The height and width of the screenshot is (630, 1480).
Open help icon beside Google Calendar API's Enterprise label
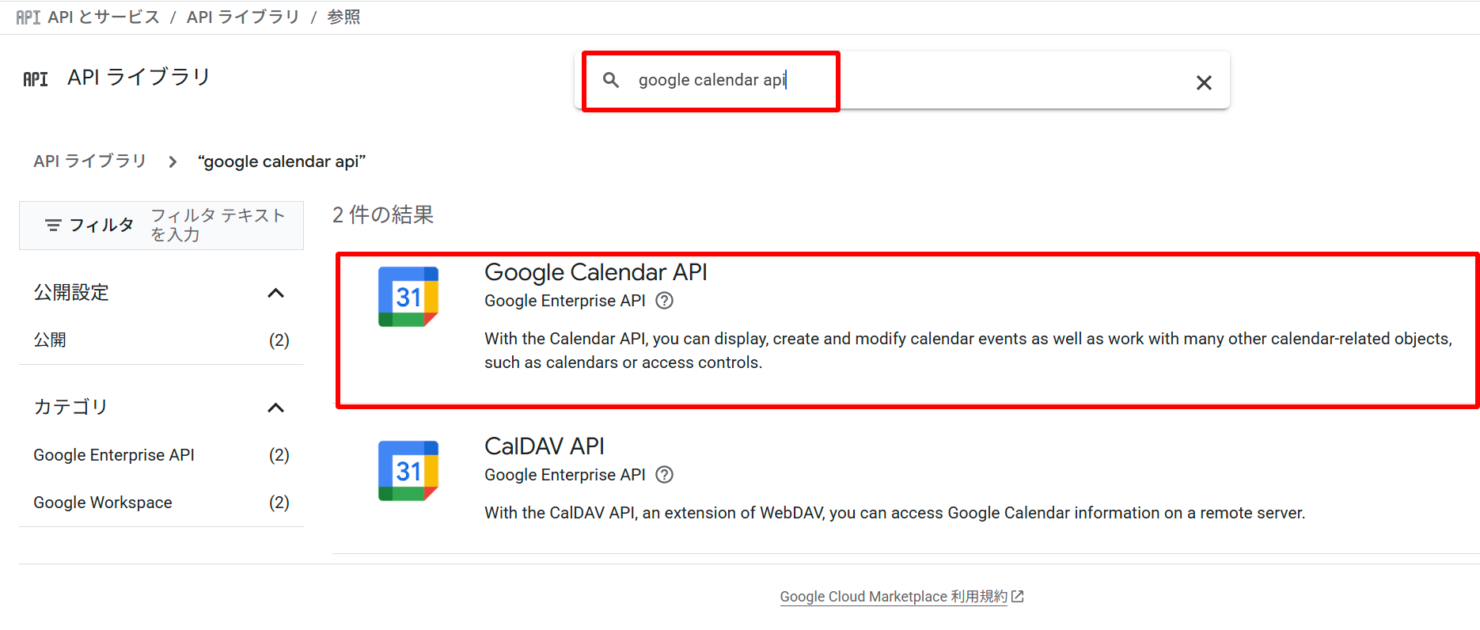[x=665, y=301]
